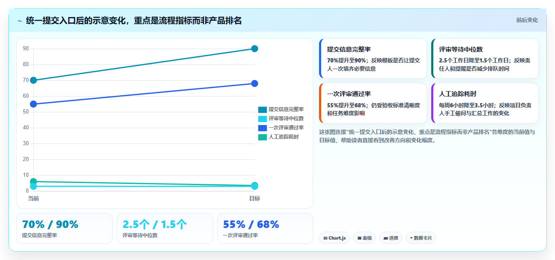Select the 70 data point at 当前

click(33, 80)
